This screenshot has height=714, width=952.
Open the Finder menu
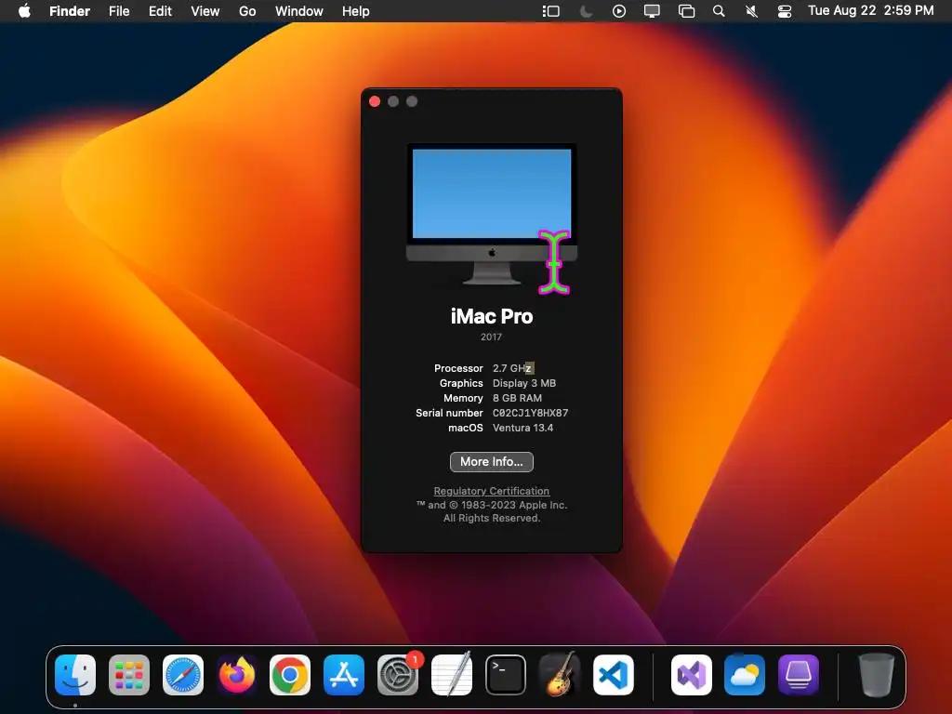(69, 11)
